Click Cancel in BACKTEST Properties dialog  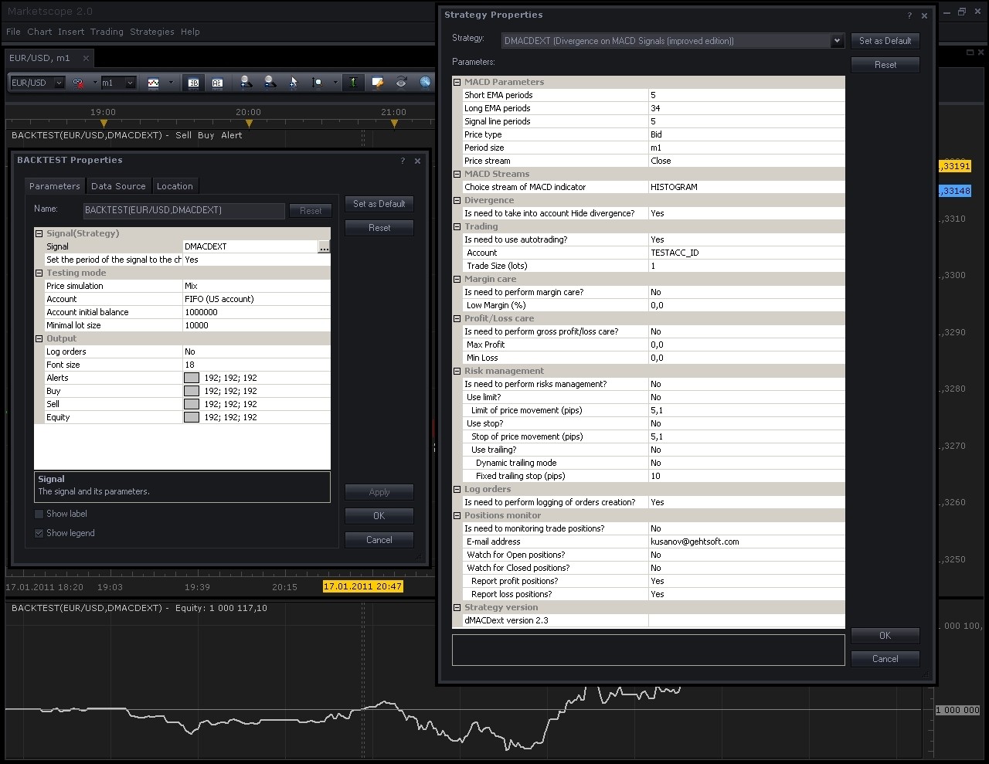(x=379, y=540)
